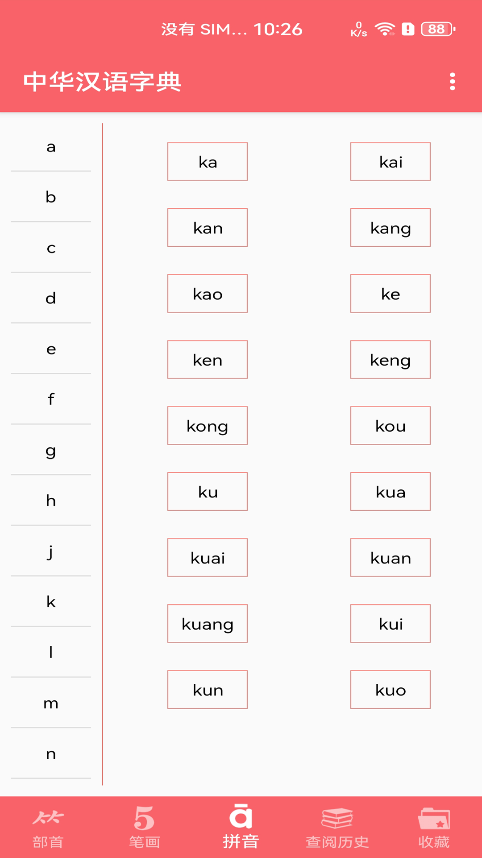
Task: Select letter g from the letter index
Action: click(51, 451)
